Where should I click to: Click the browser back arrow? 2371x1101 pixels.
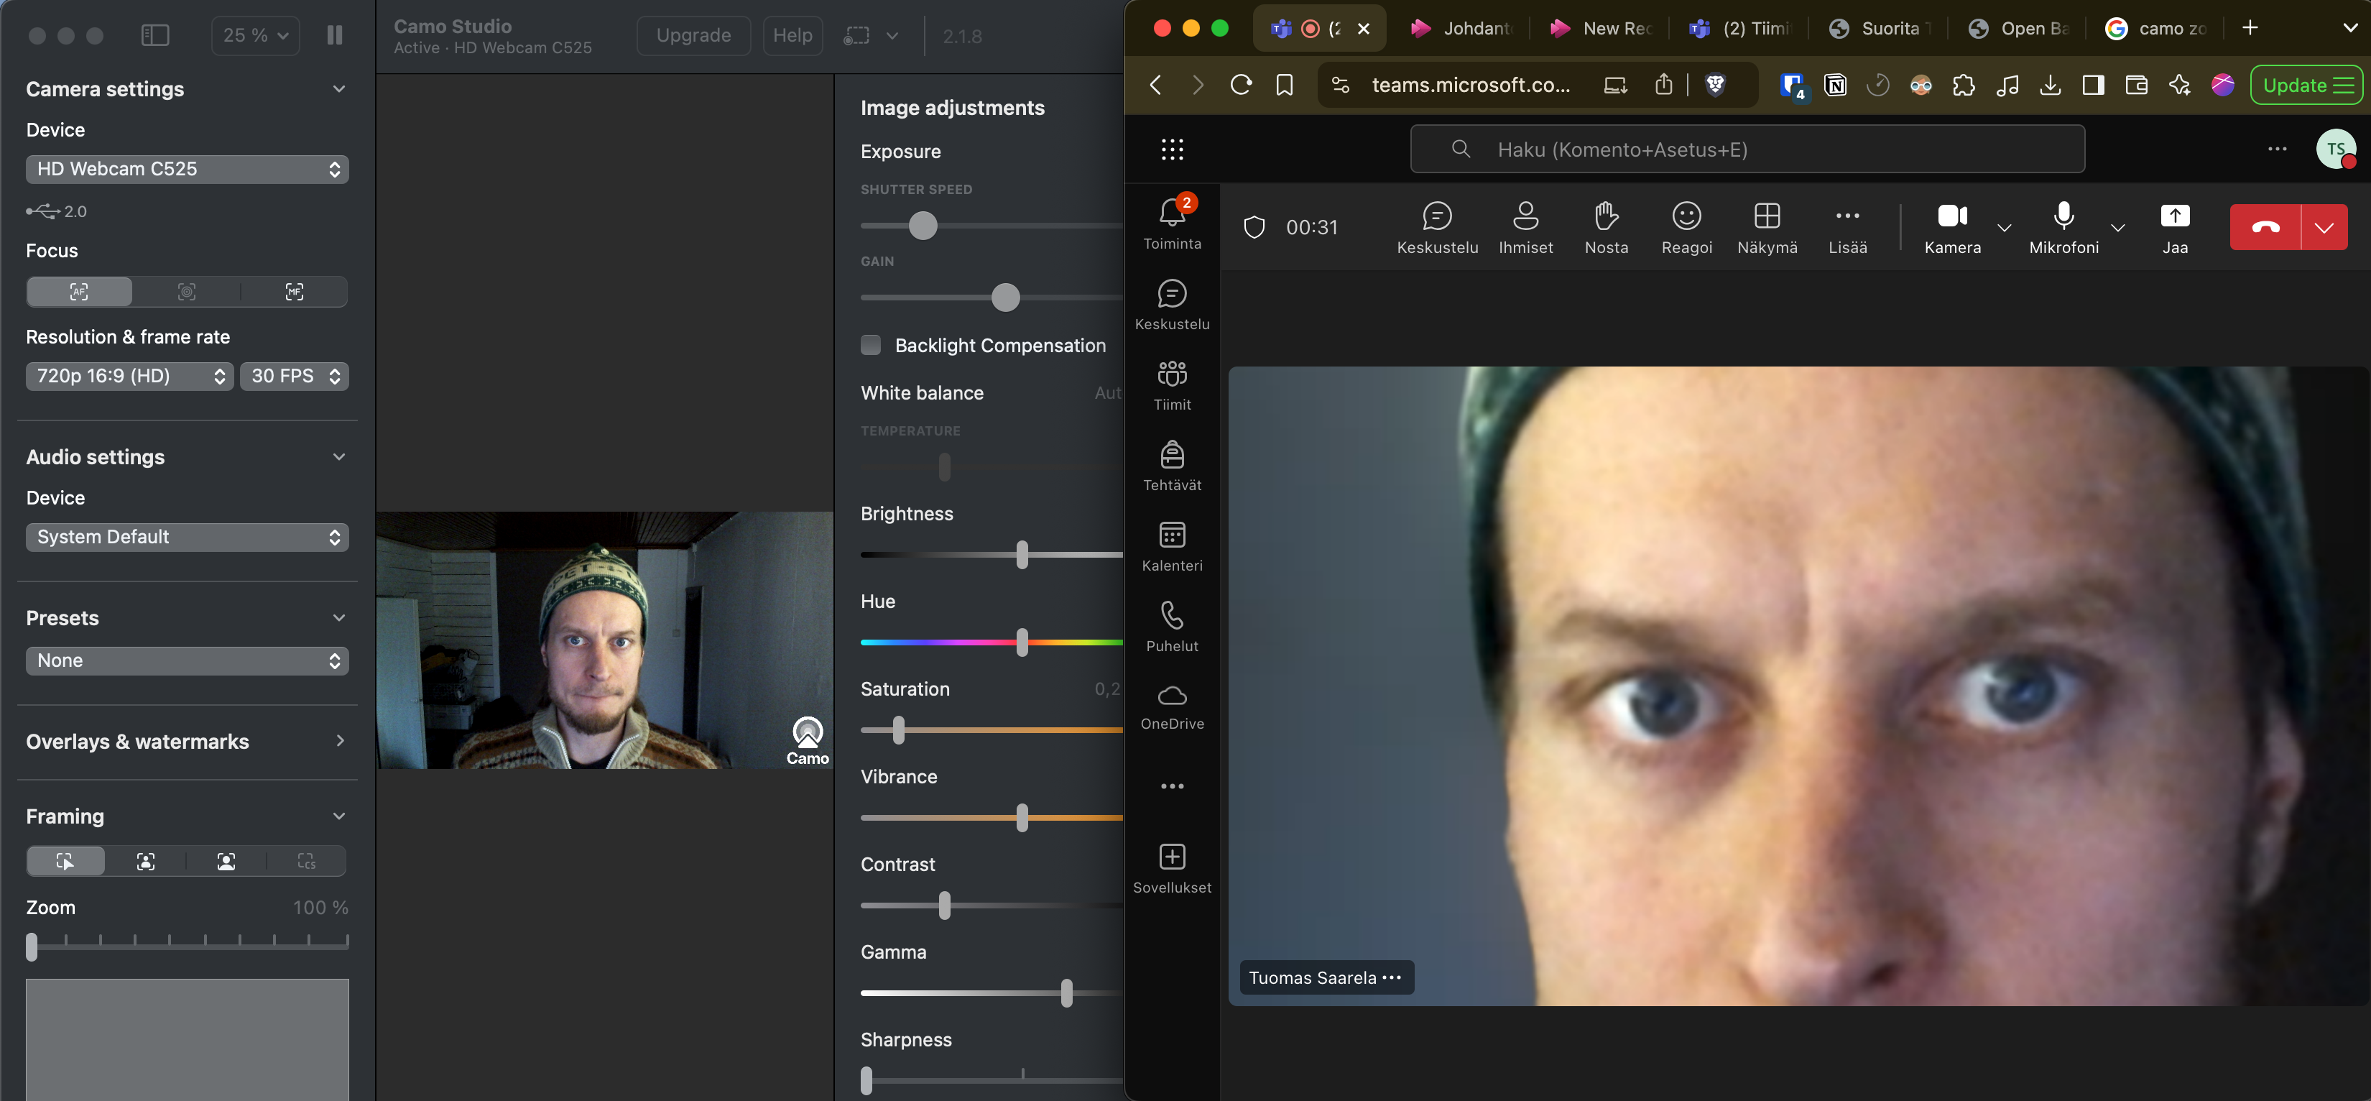point(1156,85)
